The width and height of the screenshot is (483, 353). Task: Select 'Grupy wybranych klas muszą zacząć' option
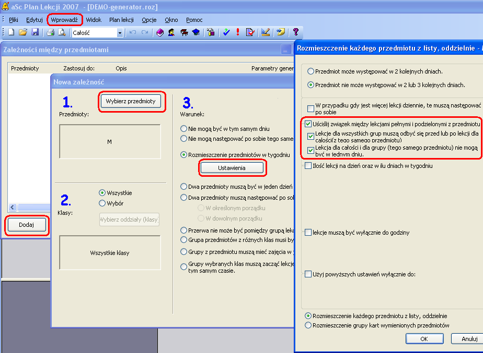tap(183, 267)
